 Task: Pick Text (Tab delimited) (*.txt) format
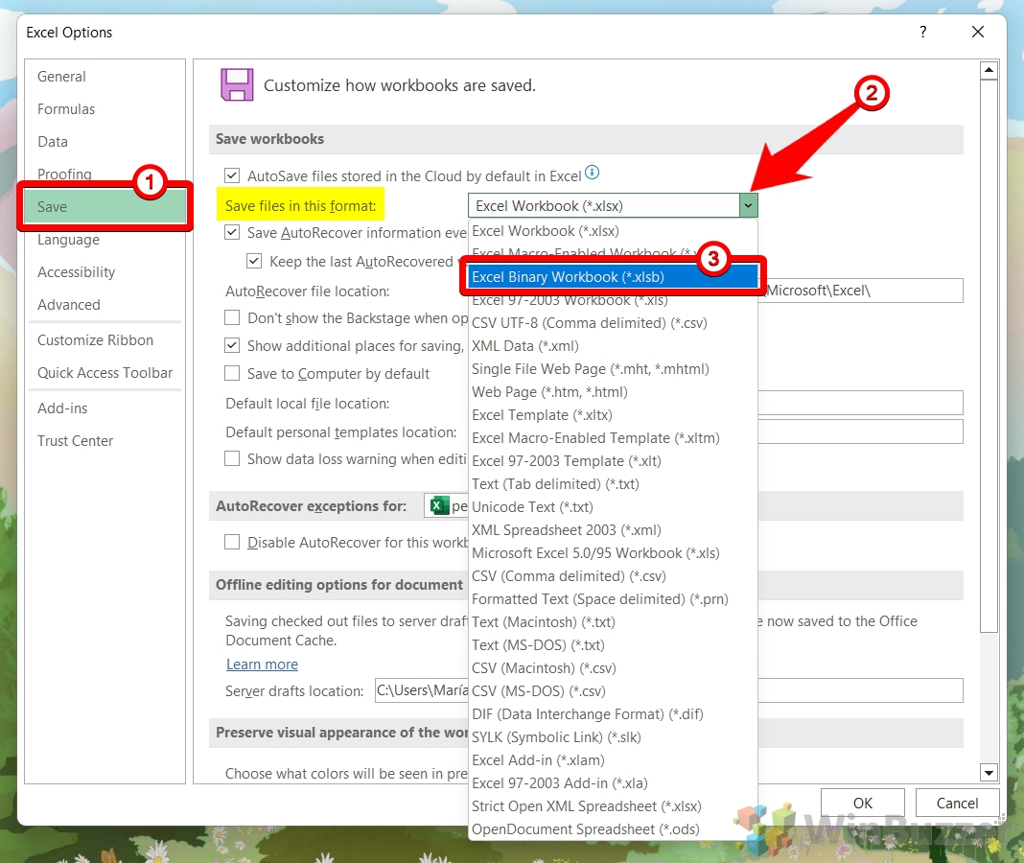[614, 484]
